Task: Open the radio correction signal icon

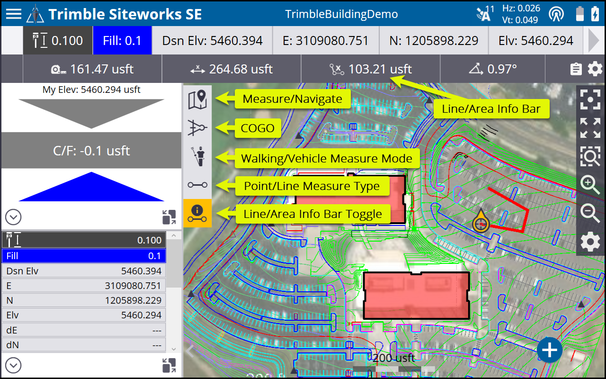Action: pos(556,14)
